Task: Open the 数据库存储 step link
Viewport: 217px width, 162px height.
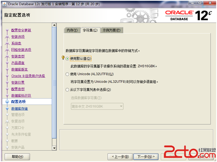Action: coord(19,108)
